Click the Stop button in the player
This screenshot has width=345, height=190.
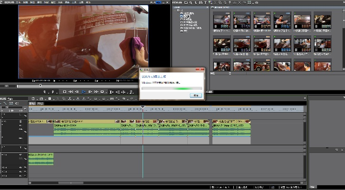[65, 91]
